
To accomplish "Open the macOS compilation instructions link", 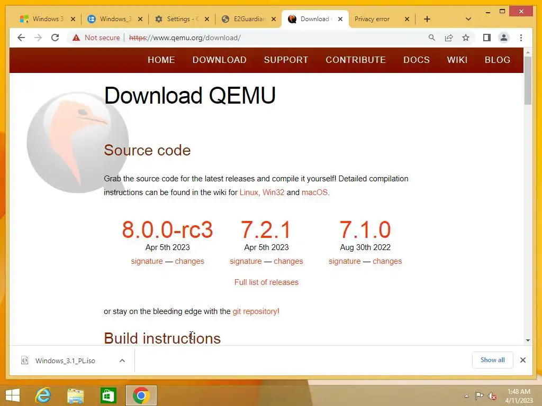I will 314,192.
